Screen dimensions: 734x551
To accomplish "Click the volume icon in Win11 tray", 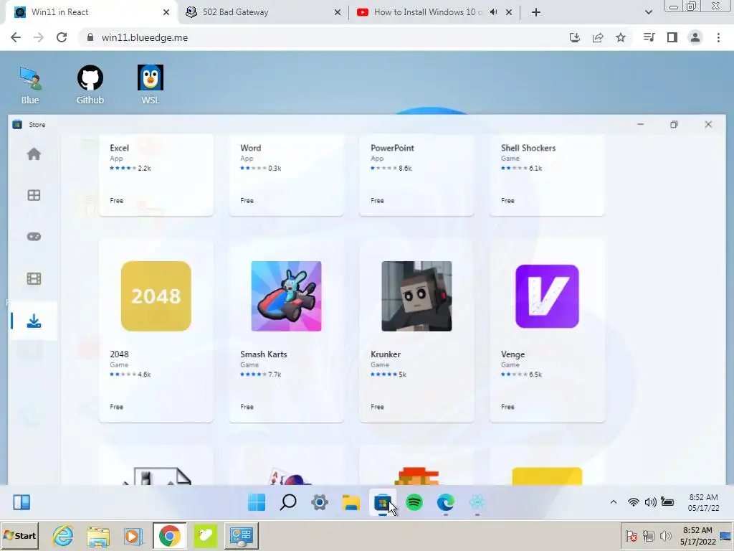I will pos(650,502).
